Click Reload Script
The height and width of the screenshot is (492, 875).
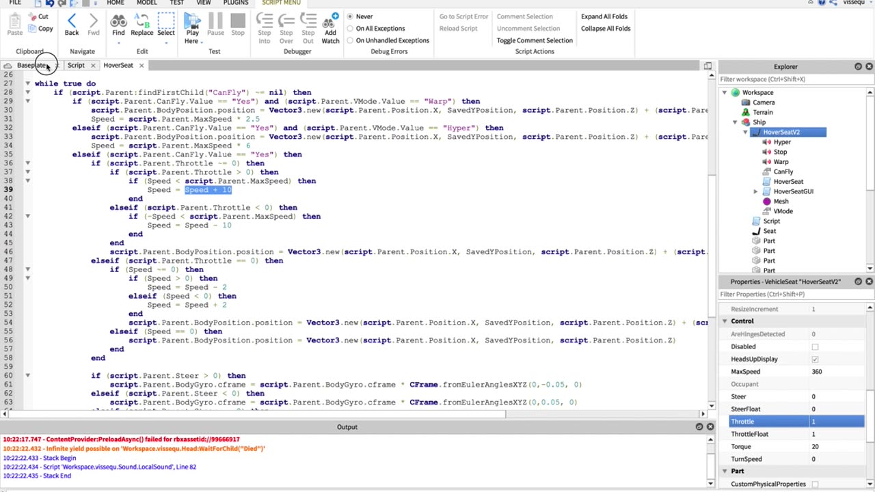[458, 29]
